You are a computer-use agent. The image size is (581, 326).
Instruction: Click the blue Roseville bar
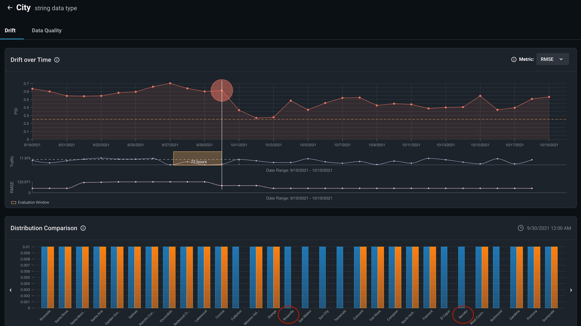[x=288, y=277]
